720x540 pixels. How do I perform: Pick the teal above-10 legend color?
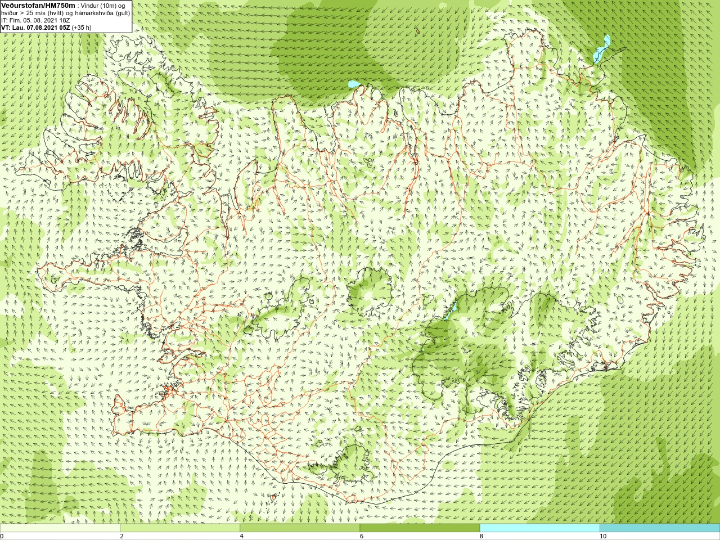[x=660, y=528]
